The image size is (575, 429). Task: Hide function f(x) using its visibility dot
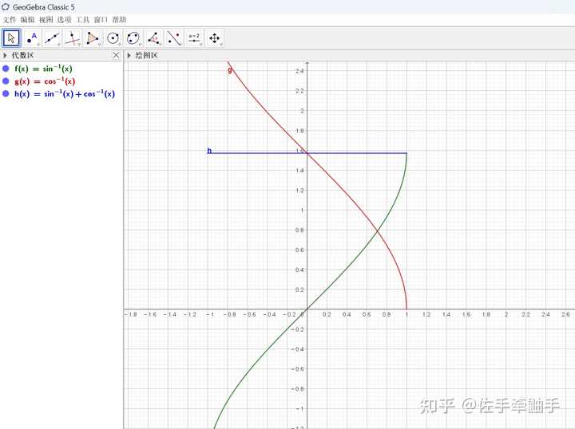(6, 69)
